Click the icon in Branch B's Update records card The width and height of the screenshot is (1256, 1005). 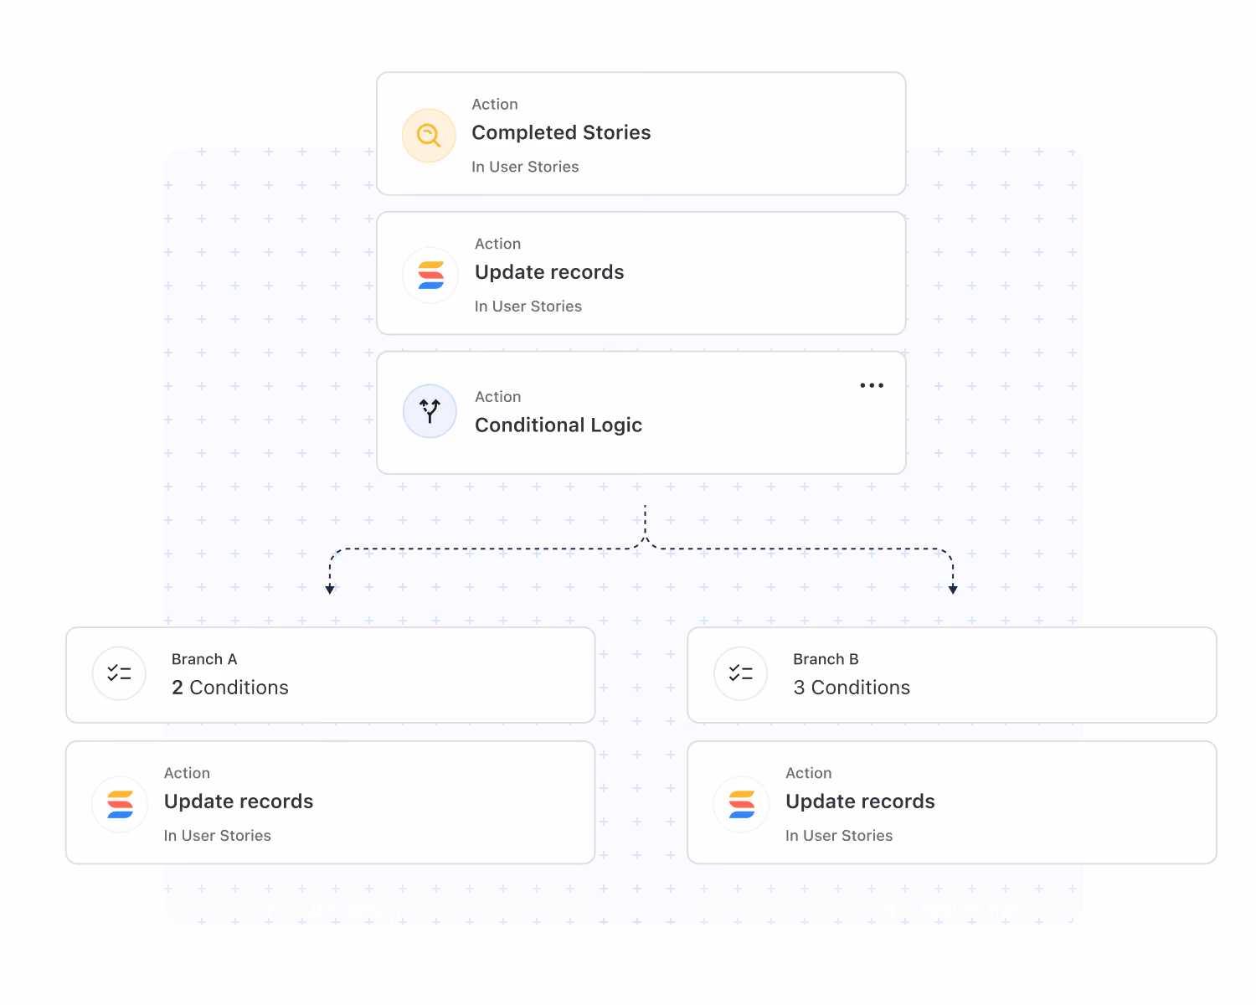coord(742,805)
